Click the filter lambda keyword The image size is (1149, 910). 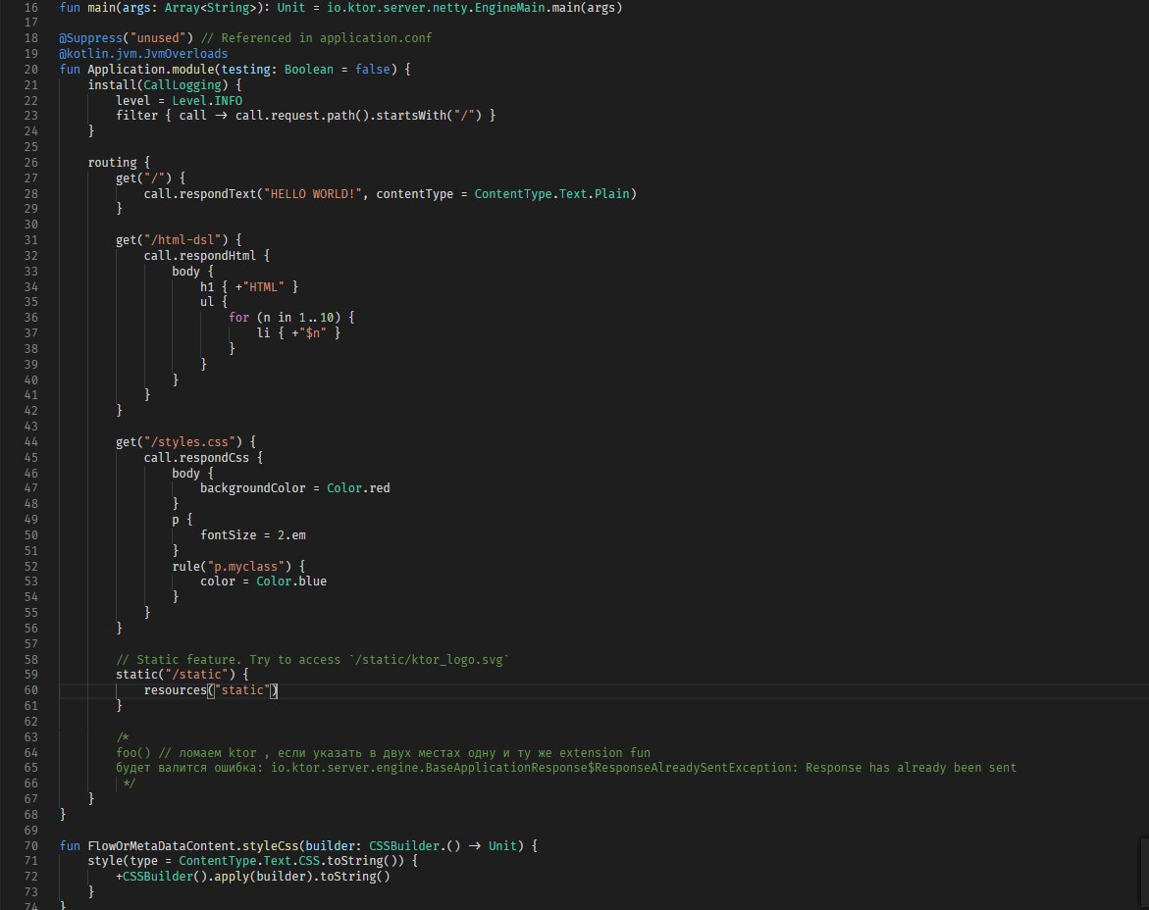point(137,116)
